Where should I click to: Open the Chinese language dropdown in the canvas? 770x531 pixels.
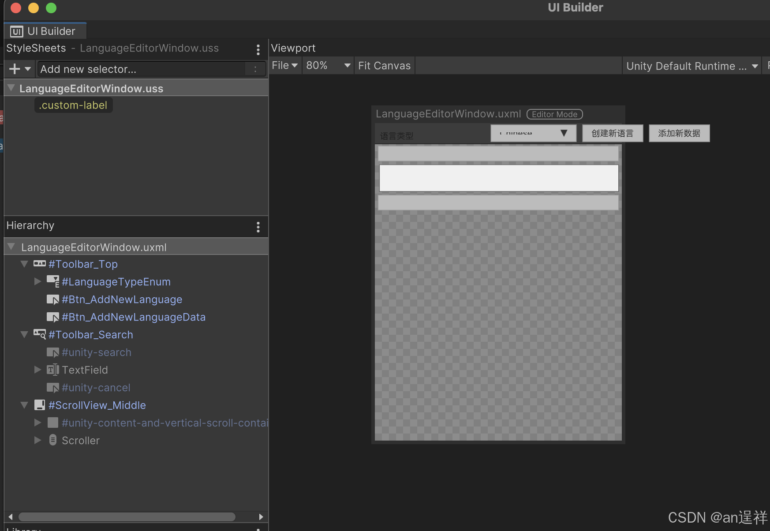(533, 133)
